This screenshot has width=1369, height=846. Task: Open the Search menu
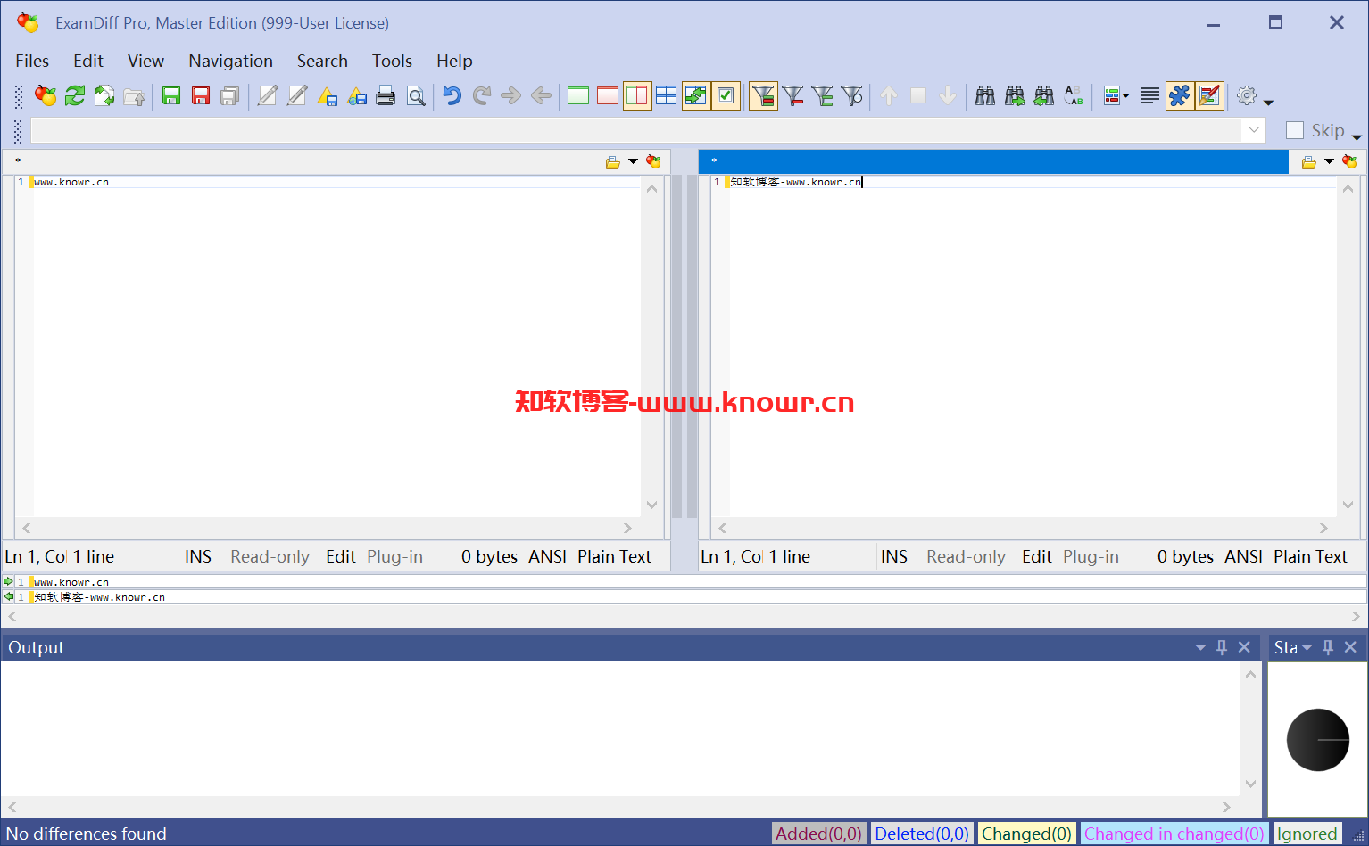coord(322,61)
